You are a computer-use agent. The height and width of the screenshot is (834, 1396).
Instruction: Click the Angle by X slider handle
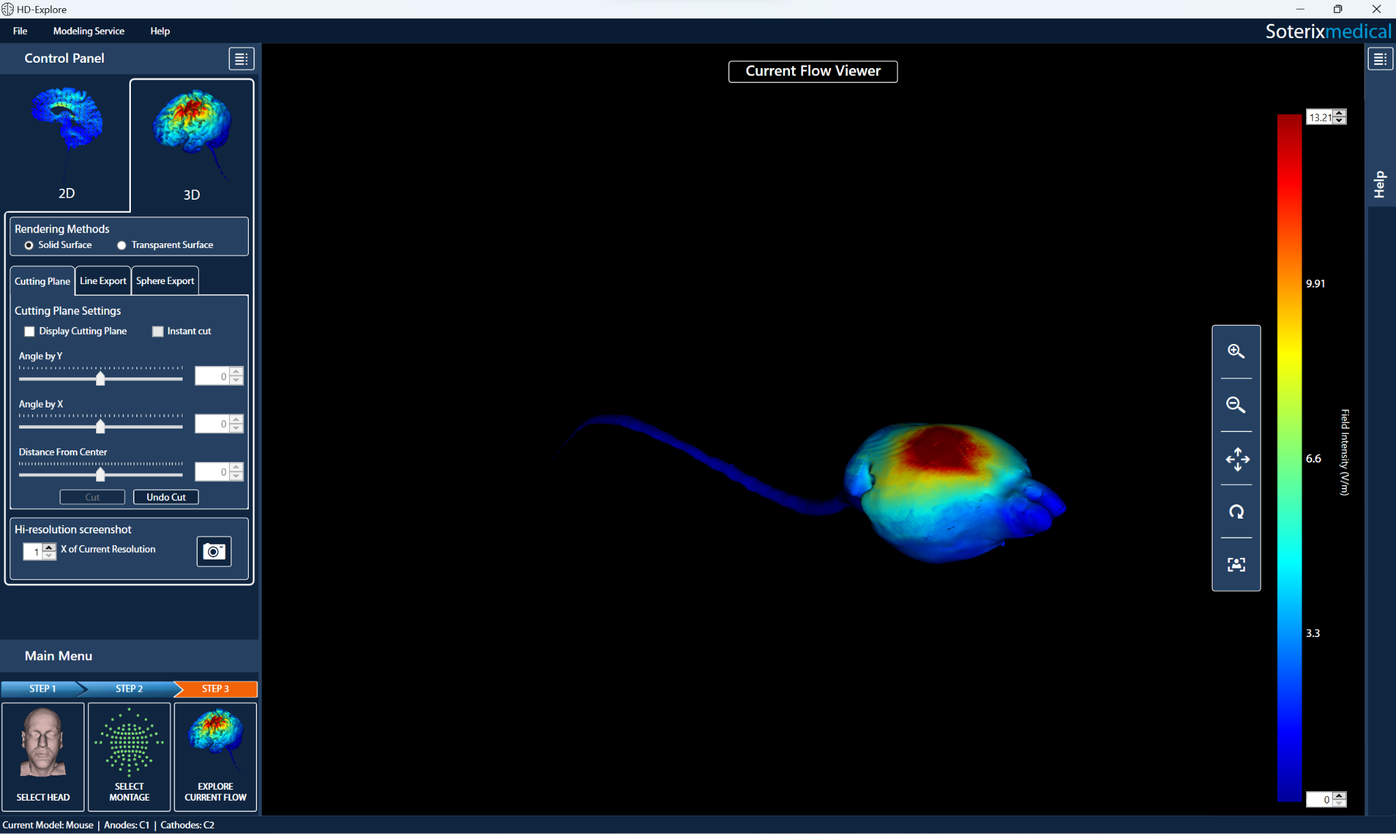coord(100,427)
